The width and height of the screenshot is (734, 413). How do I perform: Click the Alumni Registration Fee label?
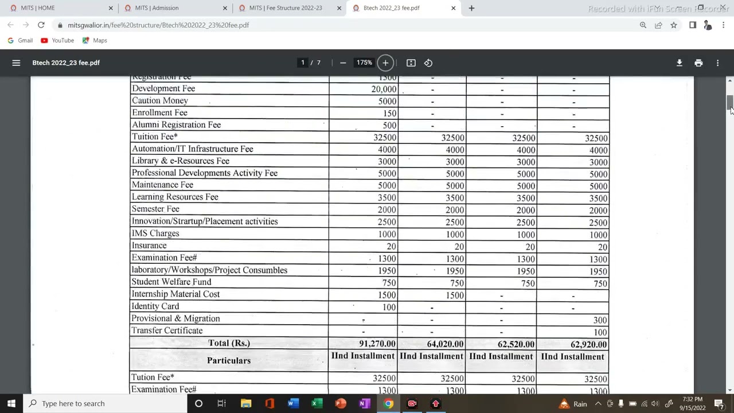tap(176, 124)
